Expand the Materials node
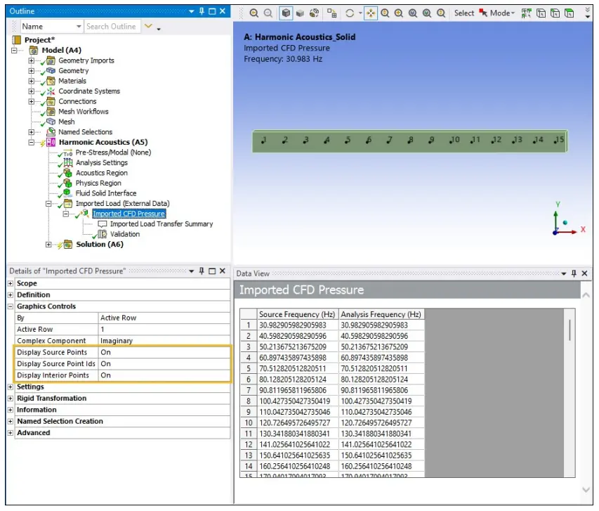The height and width of the screenshot is (511, 599). pyautogui.click(x=32, y=81)
